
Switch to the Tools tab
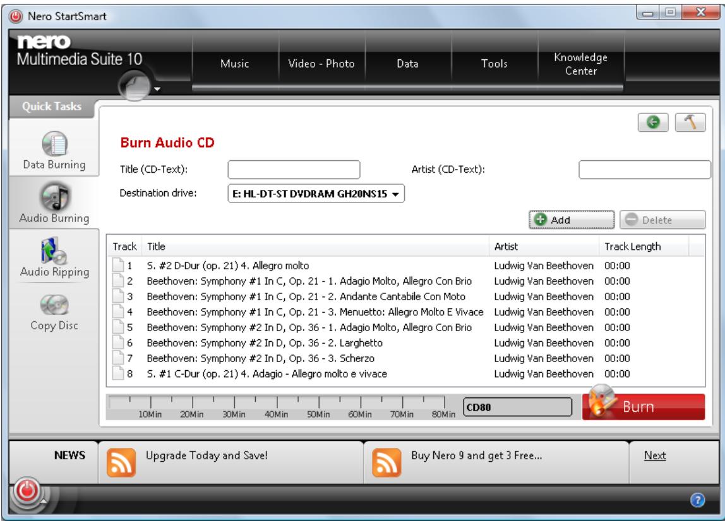494,64
